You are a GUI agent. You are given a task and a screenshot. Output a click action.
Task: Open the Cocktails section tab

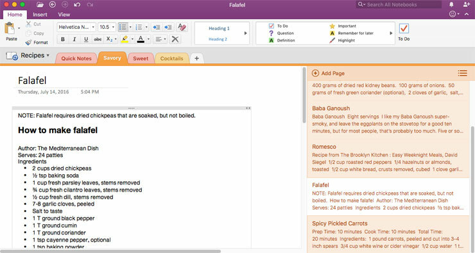point(172,59)
